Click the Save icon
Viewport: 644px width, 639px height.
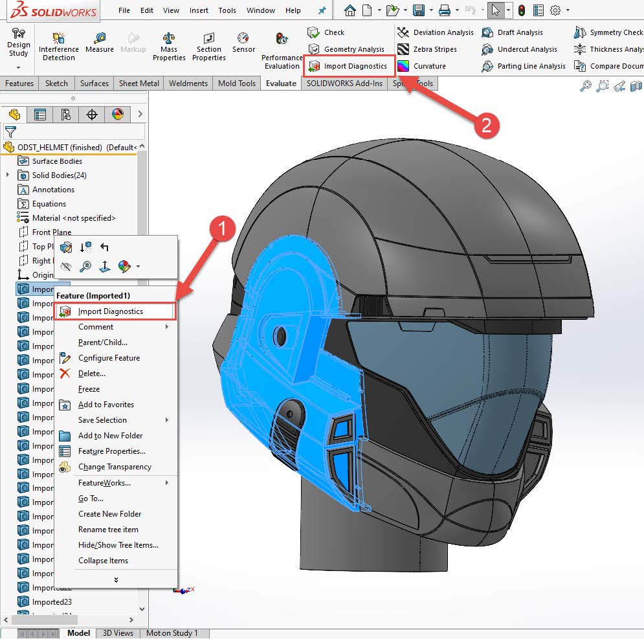pos(419,10)
